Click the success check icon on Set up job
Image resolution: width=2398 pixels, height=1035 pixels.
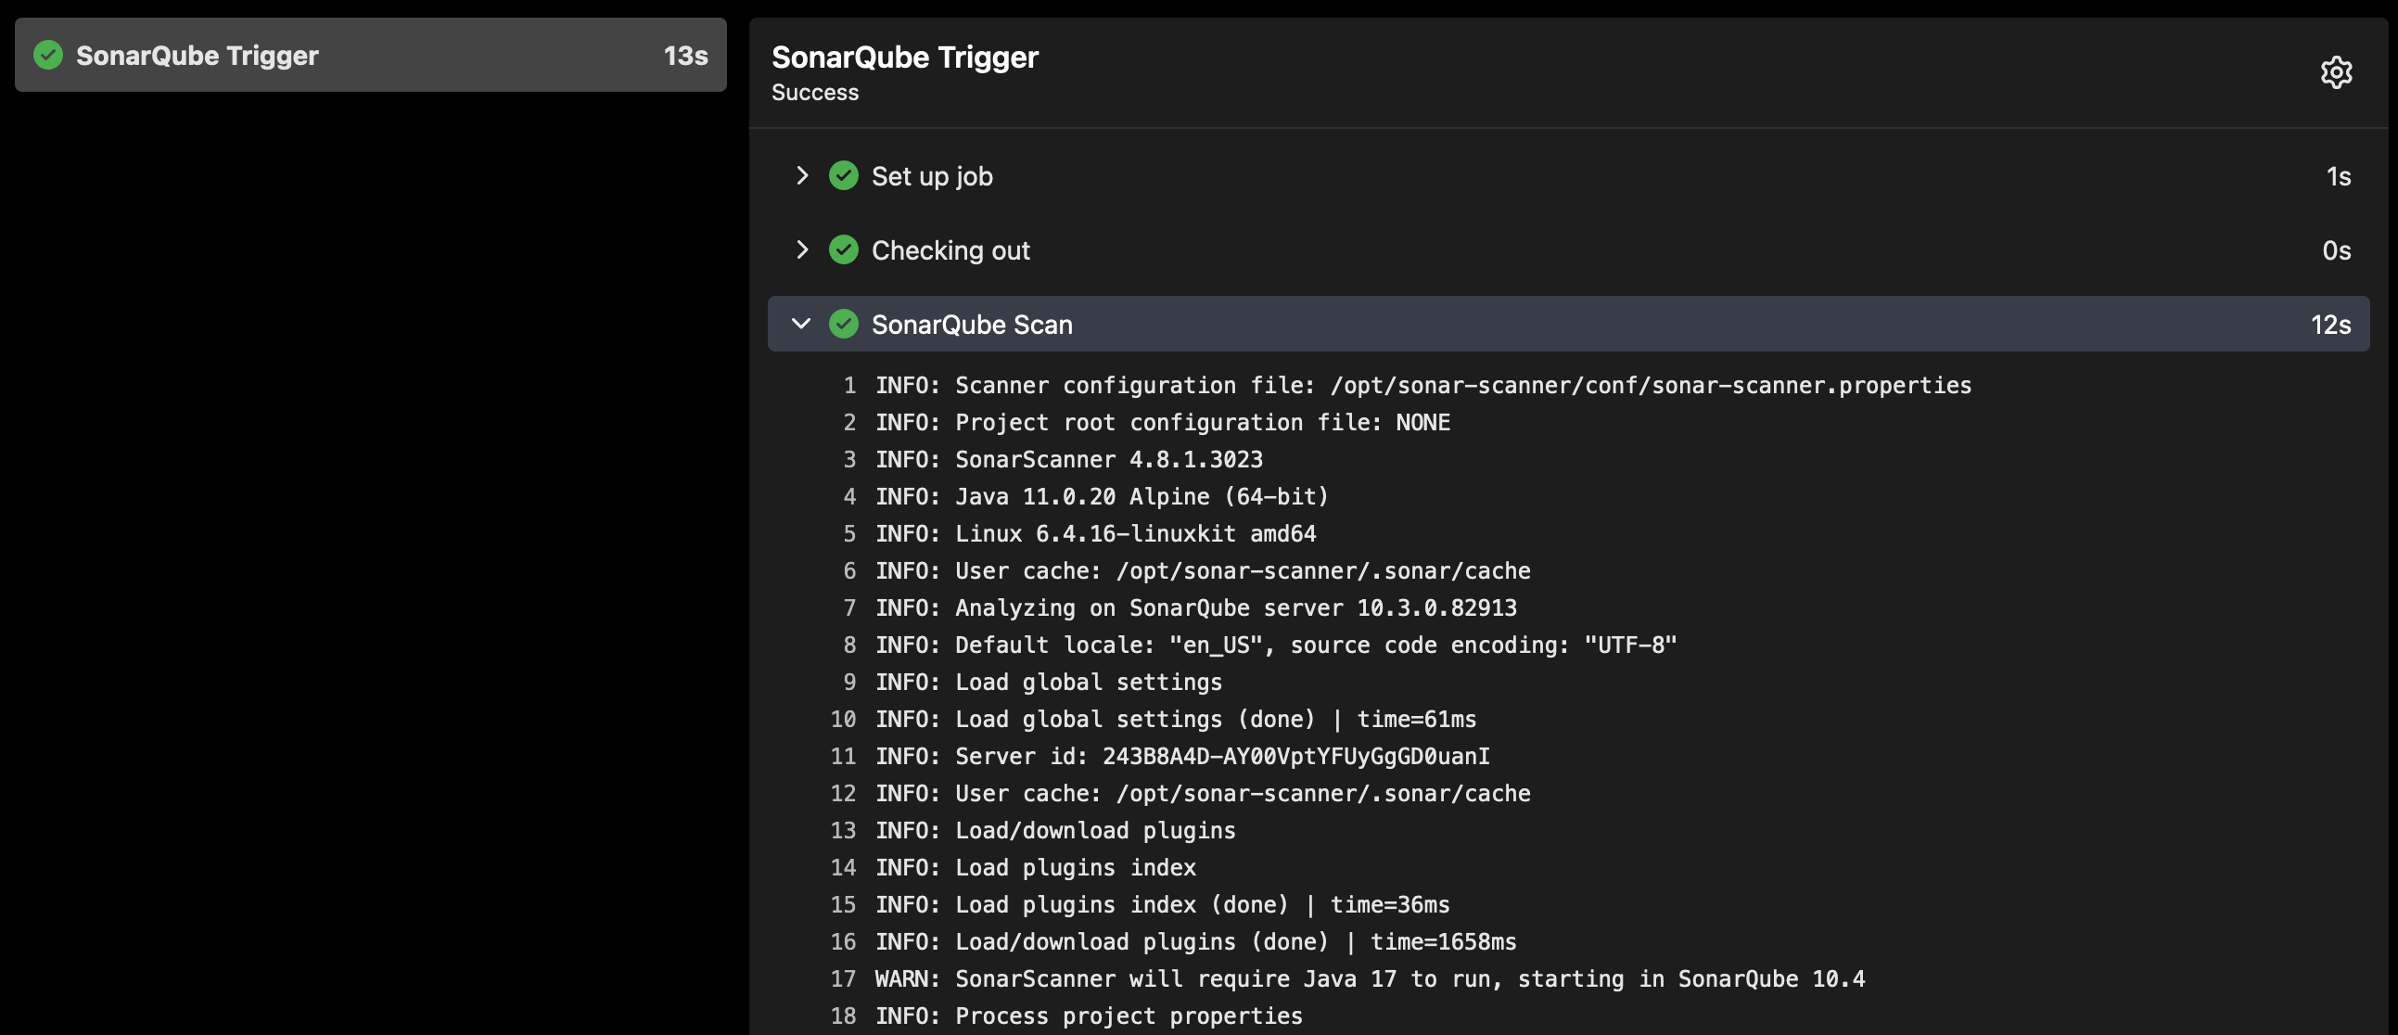[x=844, y=175]
